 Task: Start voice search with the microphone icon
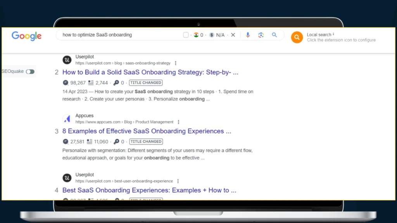point(248,35)
